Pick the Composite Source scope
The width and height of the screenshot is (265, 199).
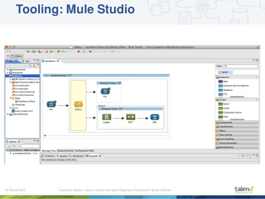click(230, 113)
